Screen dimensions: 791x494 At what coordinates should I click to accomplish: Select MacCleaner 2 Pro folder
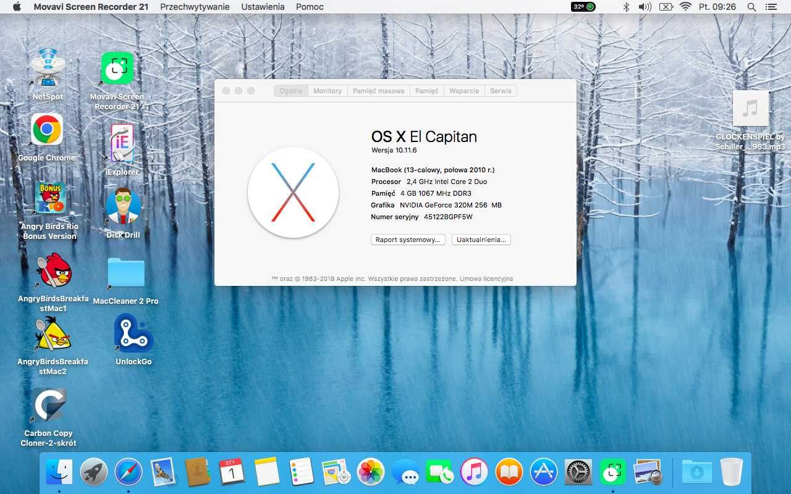point(126,272)
